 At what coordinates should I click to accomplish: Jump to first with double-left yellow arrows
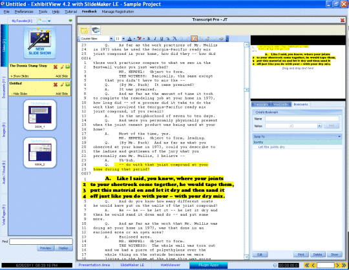(x=307, y=265)
